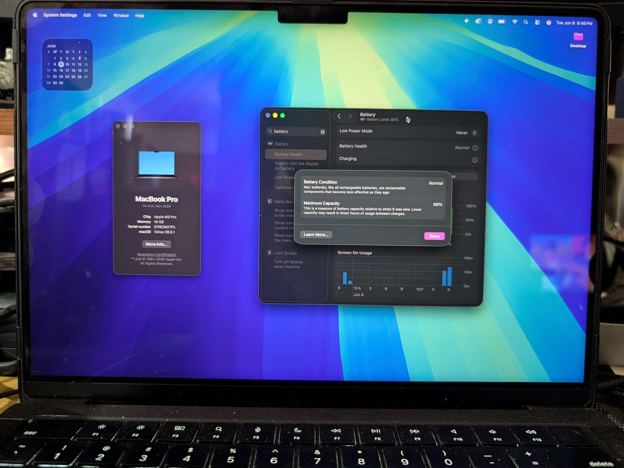This screenshot has width=624, height=468.
Task: Click the 'Battery Level: 92%' subtitle
Action: 382,120
